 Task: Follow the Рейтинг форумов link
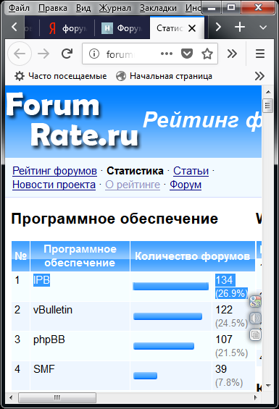tap(54, 171)
